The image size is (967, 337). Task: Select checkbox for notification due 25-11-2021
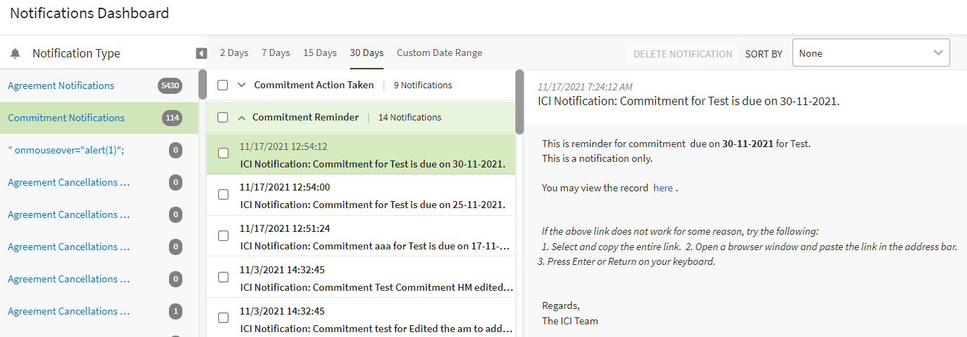[x=223, y=195]
